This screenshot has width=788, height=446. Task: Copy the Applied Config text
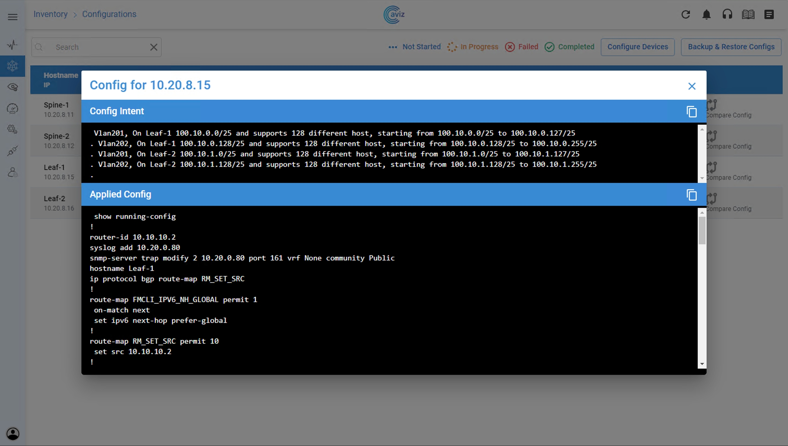[x=691, y=195]
